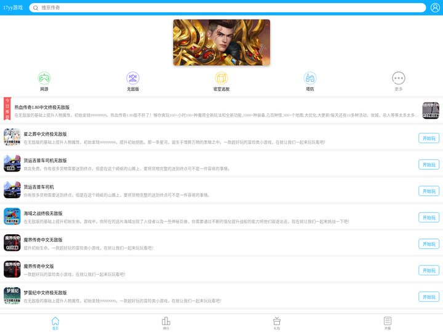Screen dimensions: 443x332
Task: Switch to the 礼包 gift tab
Action: [277, 323]
